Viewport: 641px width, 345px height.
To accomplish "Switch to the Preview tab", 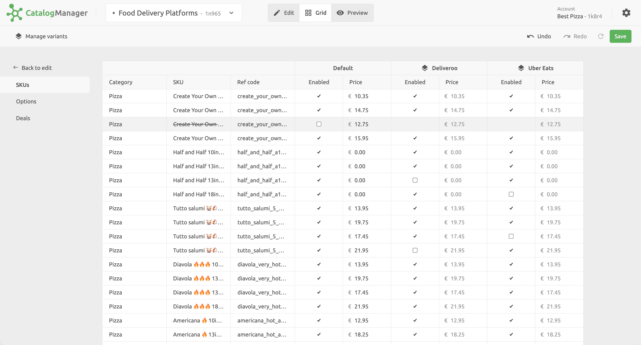I will click(352, 13).
